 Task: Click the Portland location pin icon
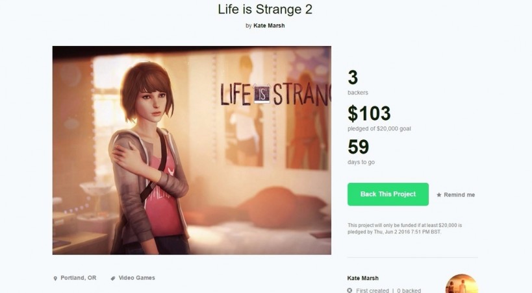(x=55, y=278)
